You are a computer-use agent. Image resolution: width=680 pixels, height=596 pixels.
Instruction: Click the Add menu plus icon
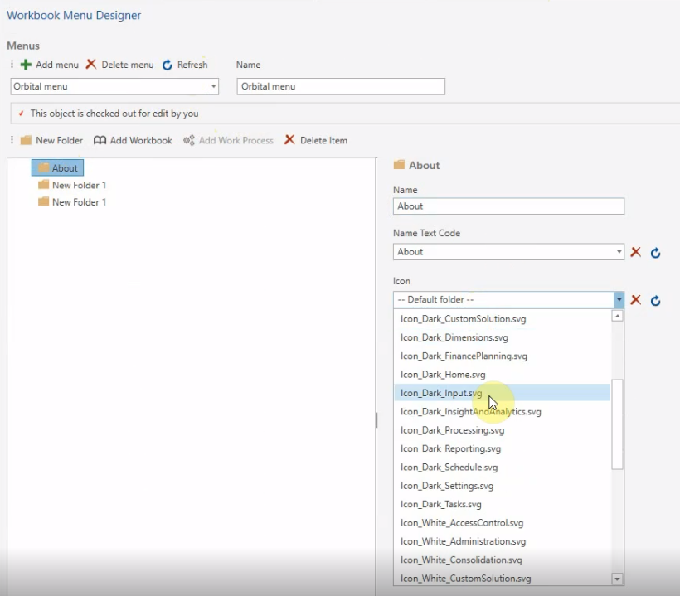pos(26,65)
